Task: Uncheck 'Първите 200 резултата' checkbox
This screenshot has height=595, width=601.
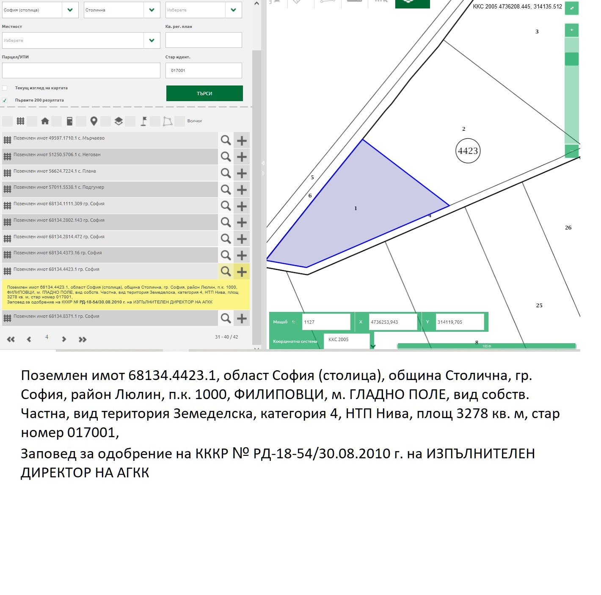Action: pos(5,100)
